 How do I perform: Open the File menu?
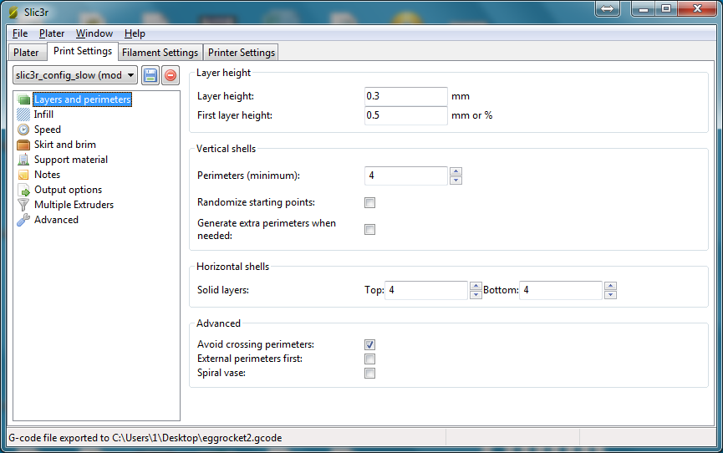pyautogui.click(x=20, y=33)
